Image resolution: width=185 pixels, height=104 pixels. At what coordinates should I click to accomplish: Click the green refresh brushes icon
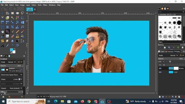(178, 47)
